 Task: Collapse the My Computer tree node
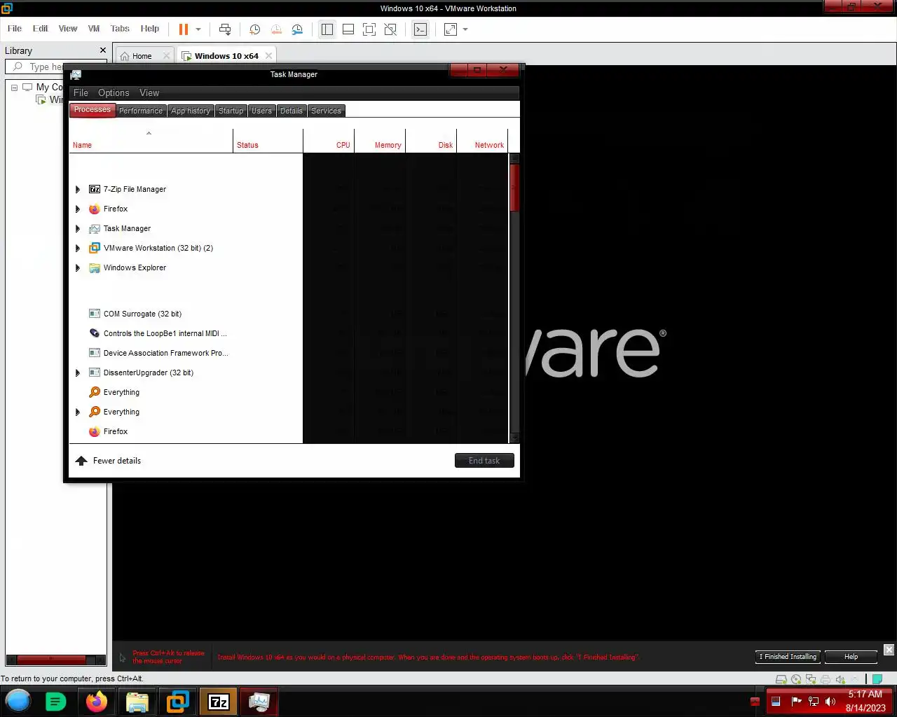[14, 88]
